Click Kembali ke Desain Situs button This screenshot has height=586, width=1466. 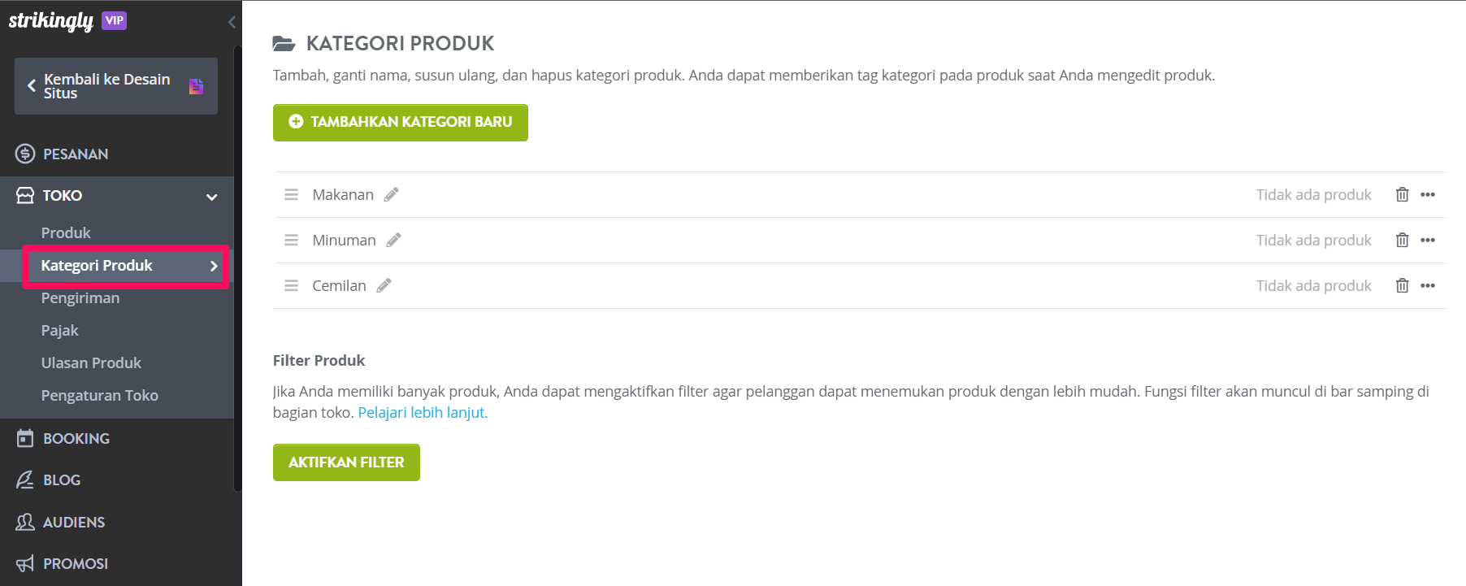(x=116, y=86)
